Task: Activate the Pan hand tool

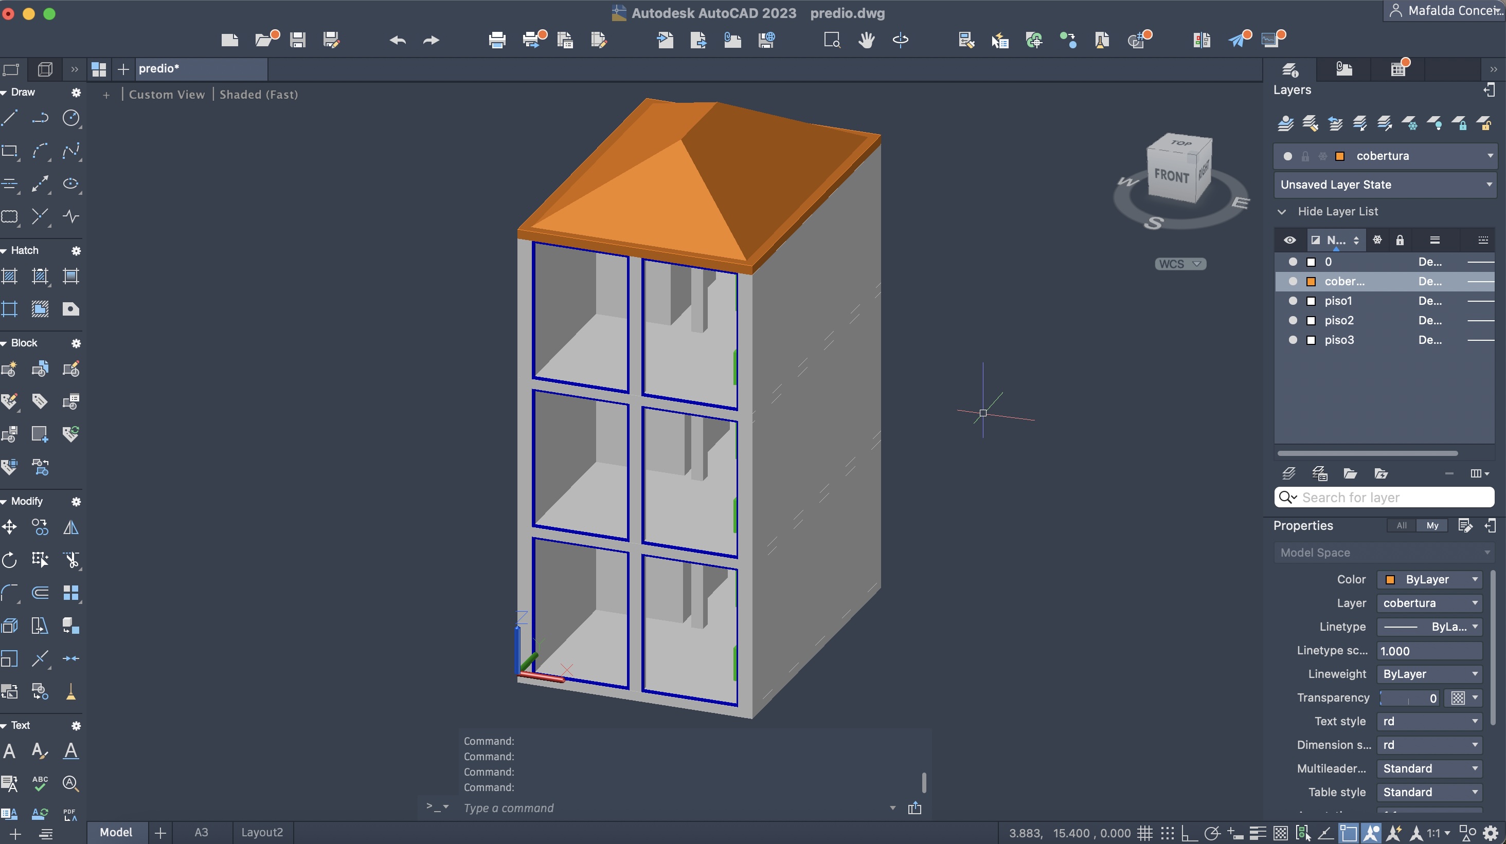Action: 867,40
